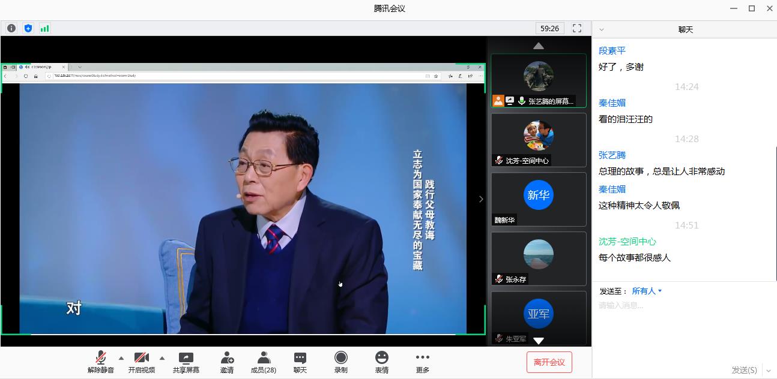Select 沈芳-空间中心 participant thumbnail
The image size is (777, 379).
pos(539,140)
